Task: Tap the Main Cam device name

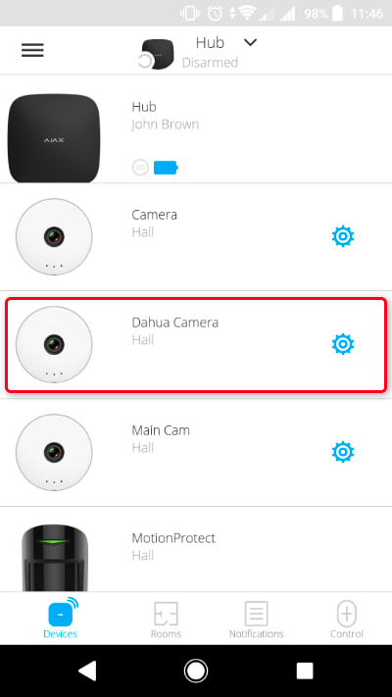Action: [x=161, y=430]
